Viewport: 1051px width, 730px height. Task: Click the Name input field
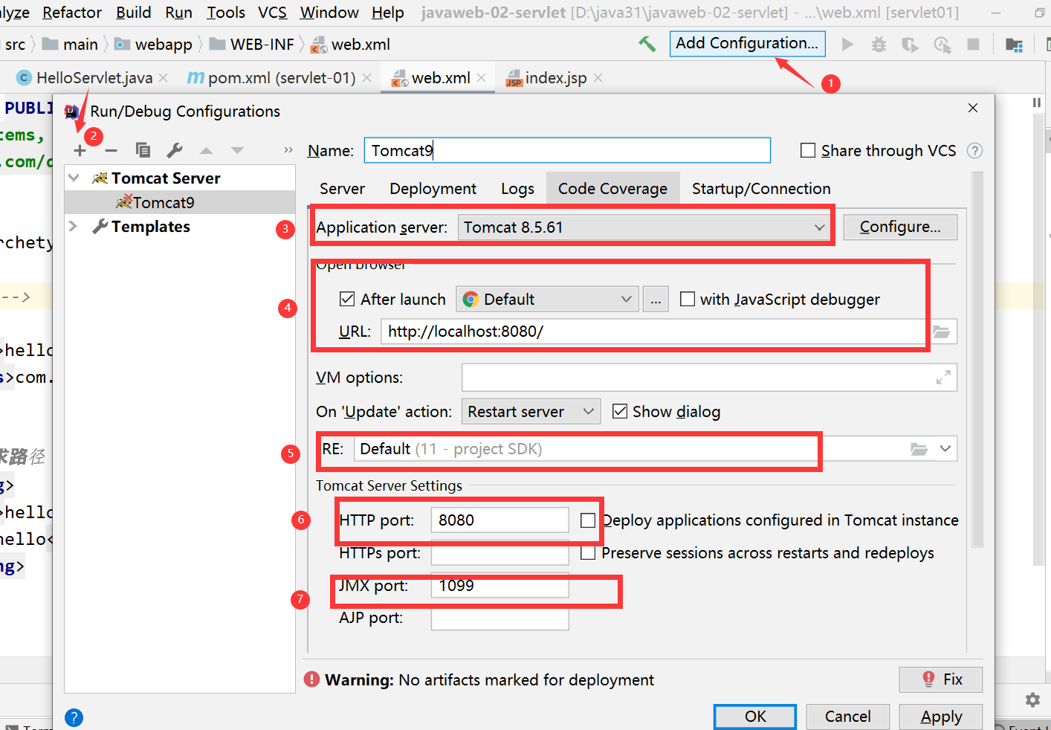tap(567, 151)
